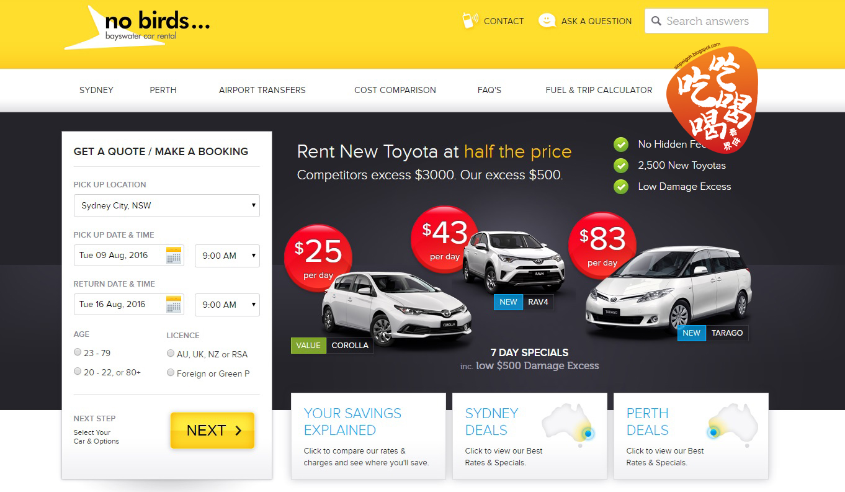Image resolution: width=845 pixels, height=492 pixels.
Task: Click the NEW Tarago label
Action: pyautogui.click(x=713, y=333)
